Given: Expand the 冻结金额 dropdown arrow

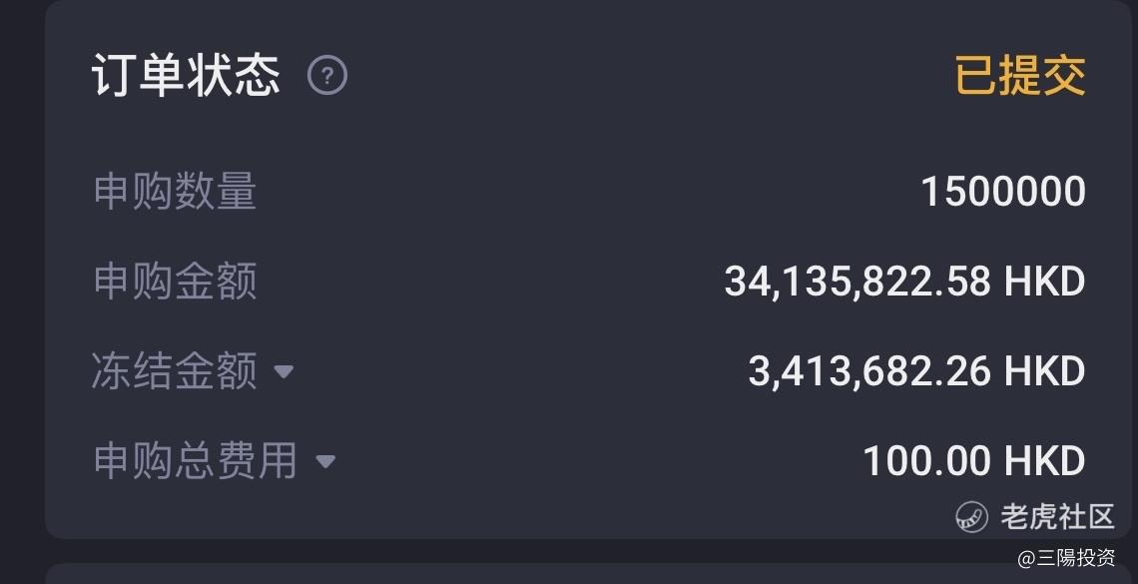Looking at the screenshot, I should [284, 371].
